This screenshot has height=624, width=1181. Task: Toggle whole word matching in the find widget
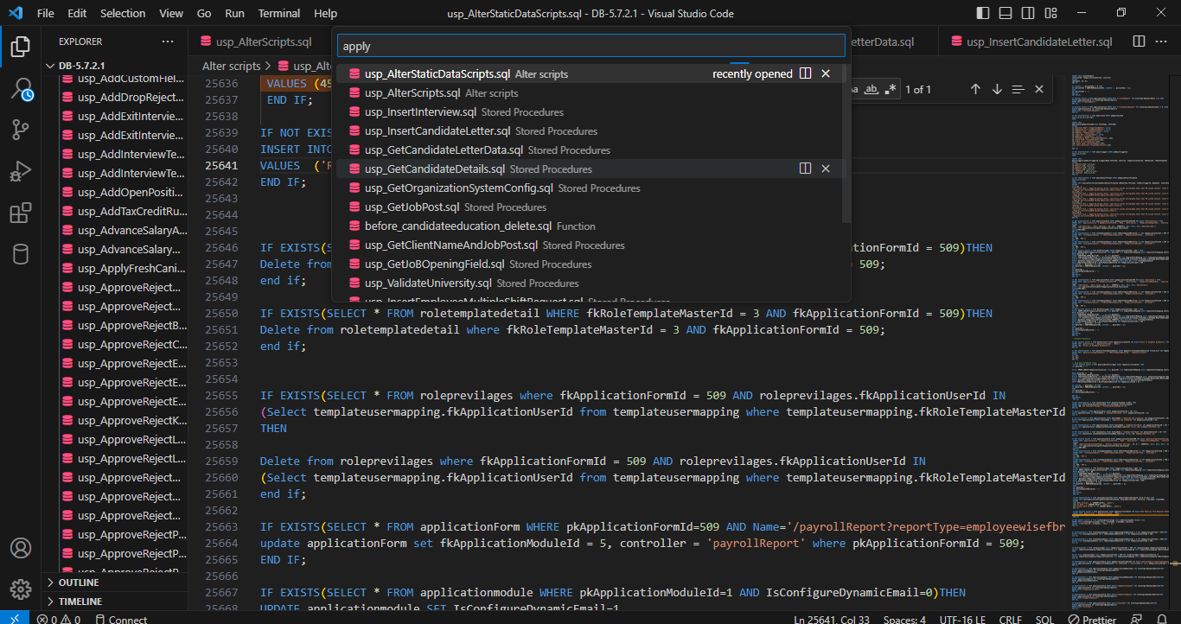coord(872,89)
